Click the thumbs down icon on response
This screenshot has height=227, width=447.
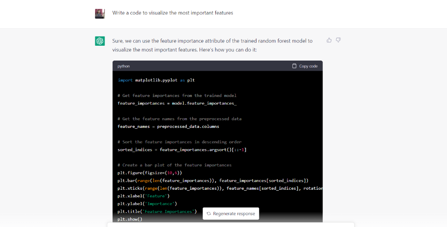pos(338,40)
